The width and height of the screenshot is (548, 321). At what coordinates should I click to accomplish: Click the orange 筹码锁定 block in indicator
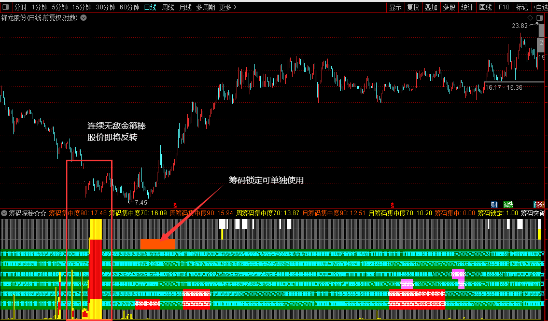(158, 244)
